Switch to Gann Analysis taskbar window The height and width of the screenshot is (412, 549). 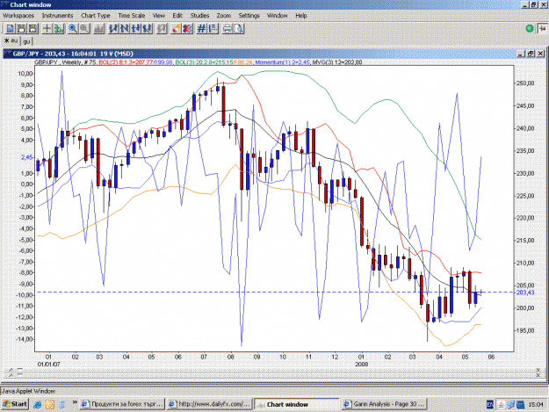384,404
